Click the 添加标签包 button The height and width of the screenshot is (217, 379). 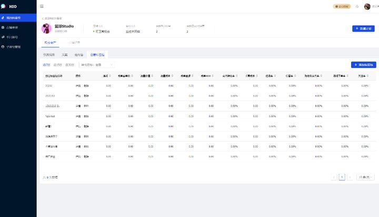363,65
